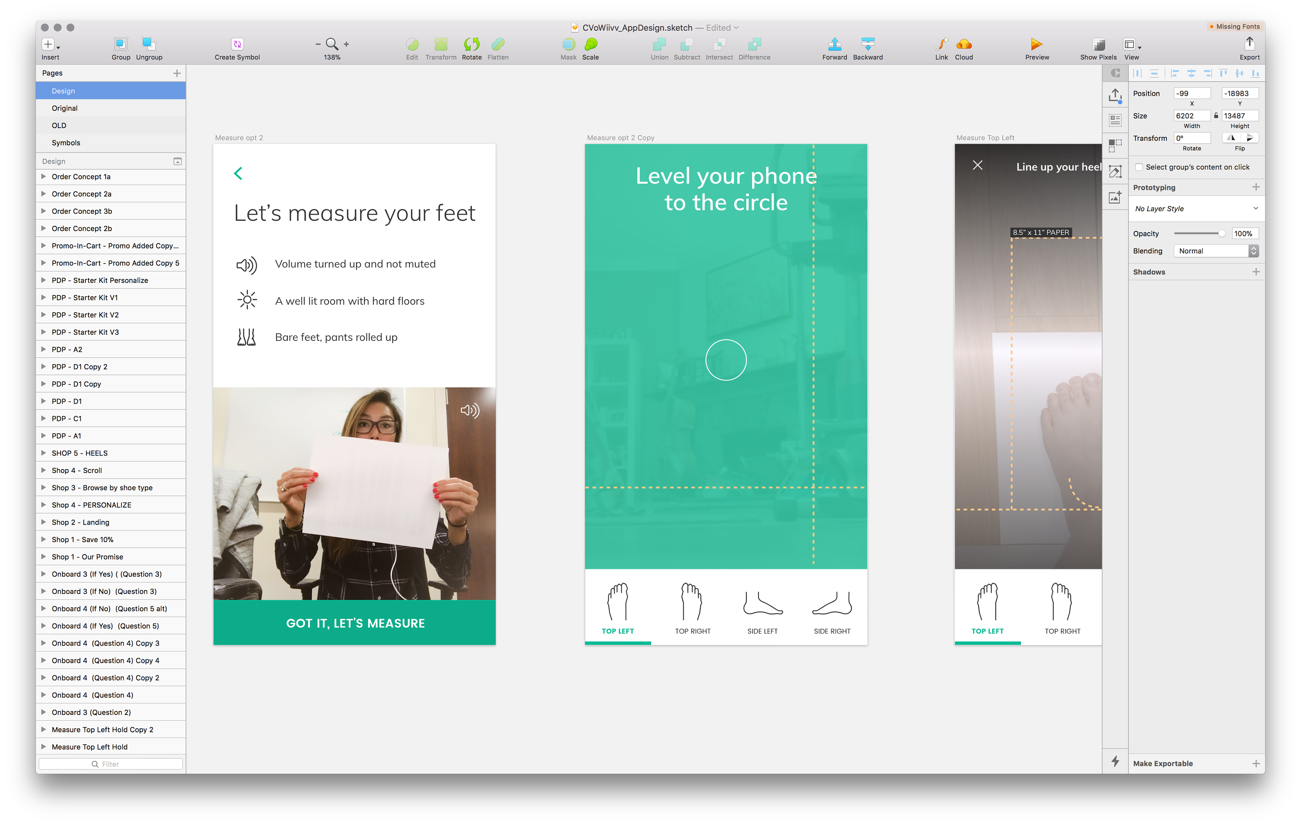Viewport: 1301px width, 825px height.
Task: Expand the Order Concept 1a artboard
Action: [x=43, y=176]
